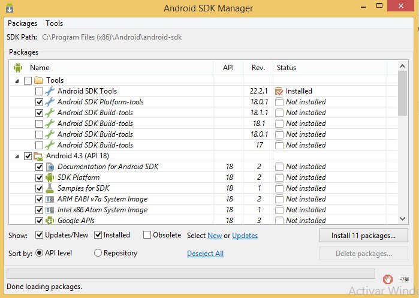Click the package list scrollbar thumb

point(402,93)
